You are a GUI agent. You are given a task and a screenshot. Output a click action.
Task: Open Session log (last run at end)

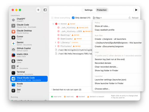[110, 59]
